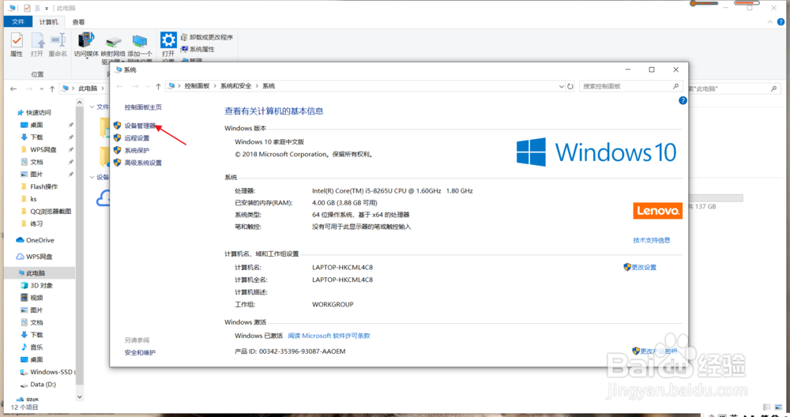Click 添加一个网络位置 ribbon icon
The image size is (790, 417).
click(x=140, y=48)
